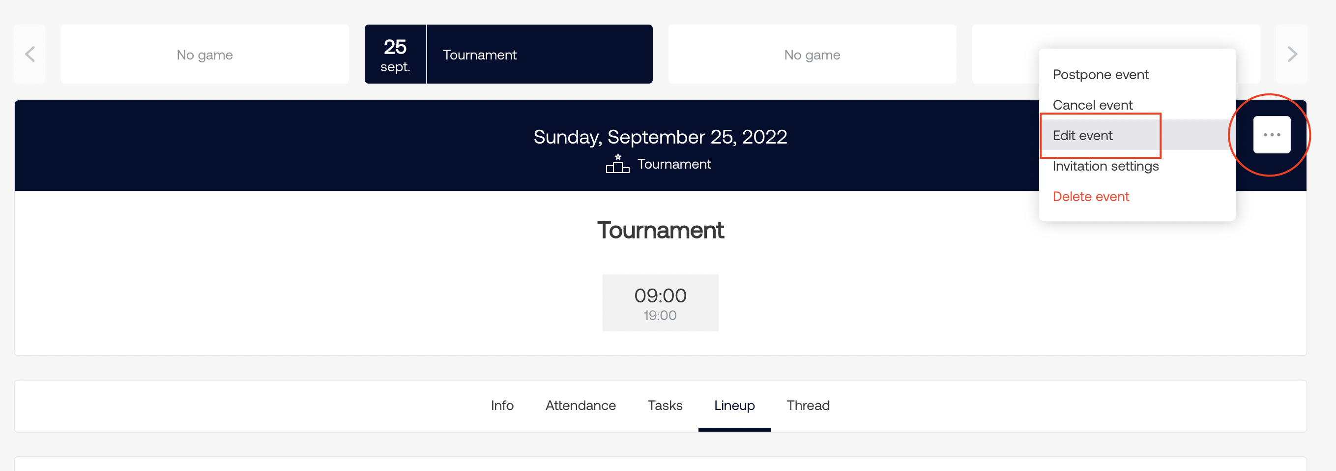Click the Tournament event title heading
Image resolution: width=1336 pixels, height=471 pixels.
click(660, 230)
